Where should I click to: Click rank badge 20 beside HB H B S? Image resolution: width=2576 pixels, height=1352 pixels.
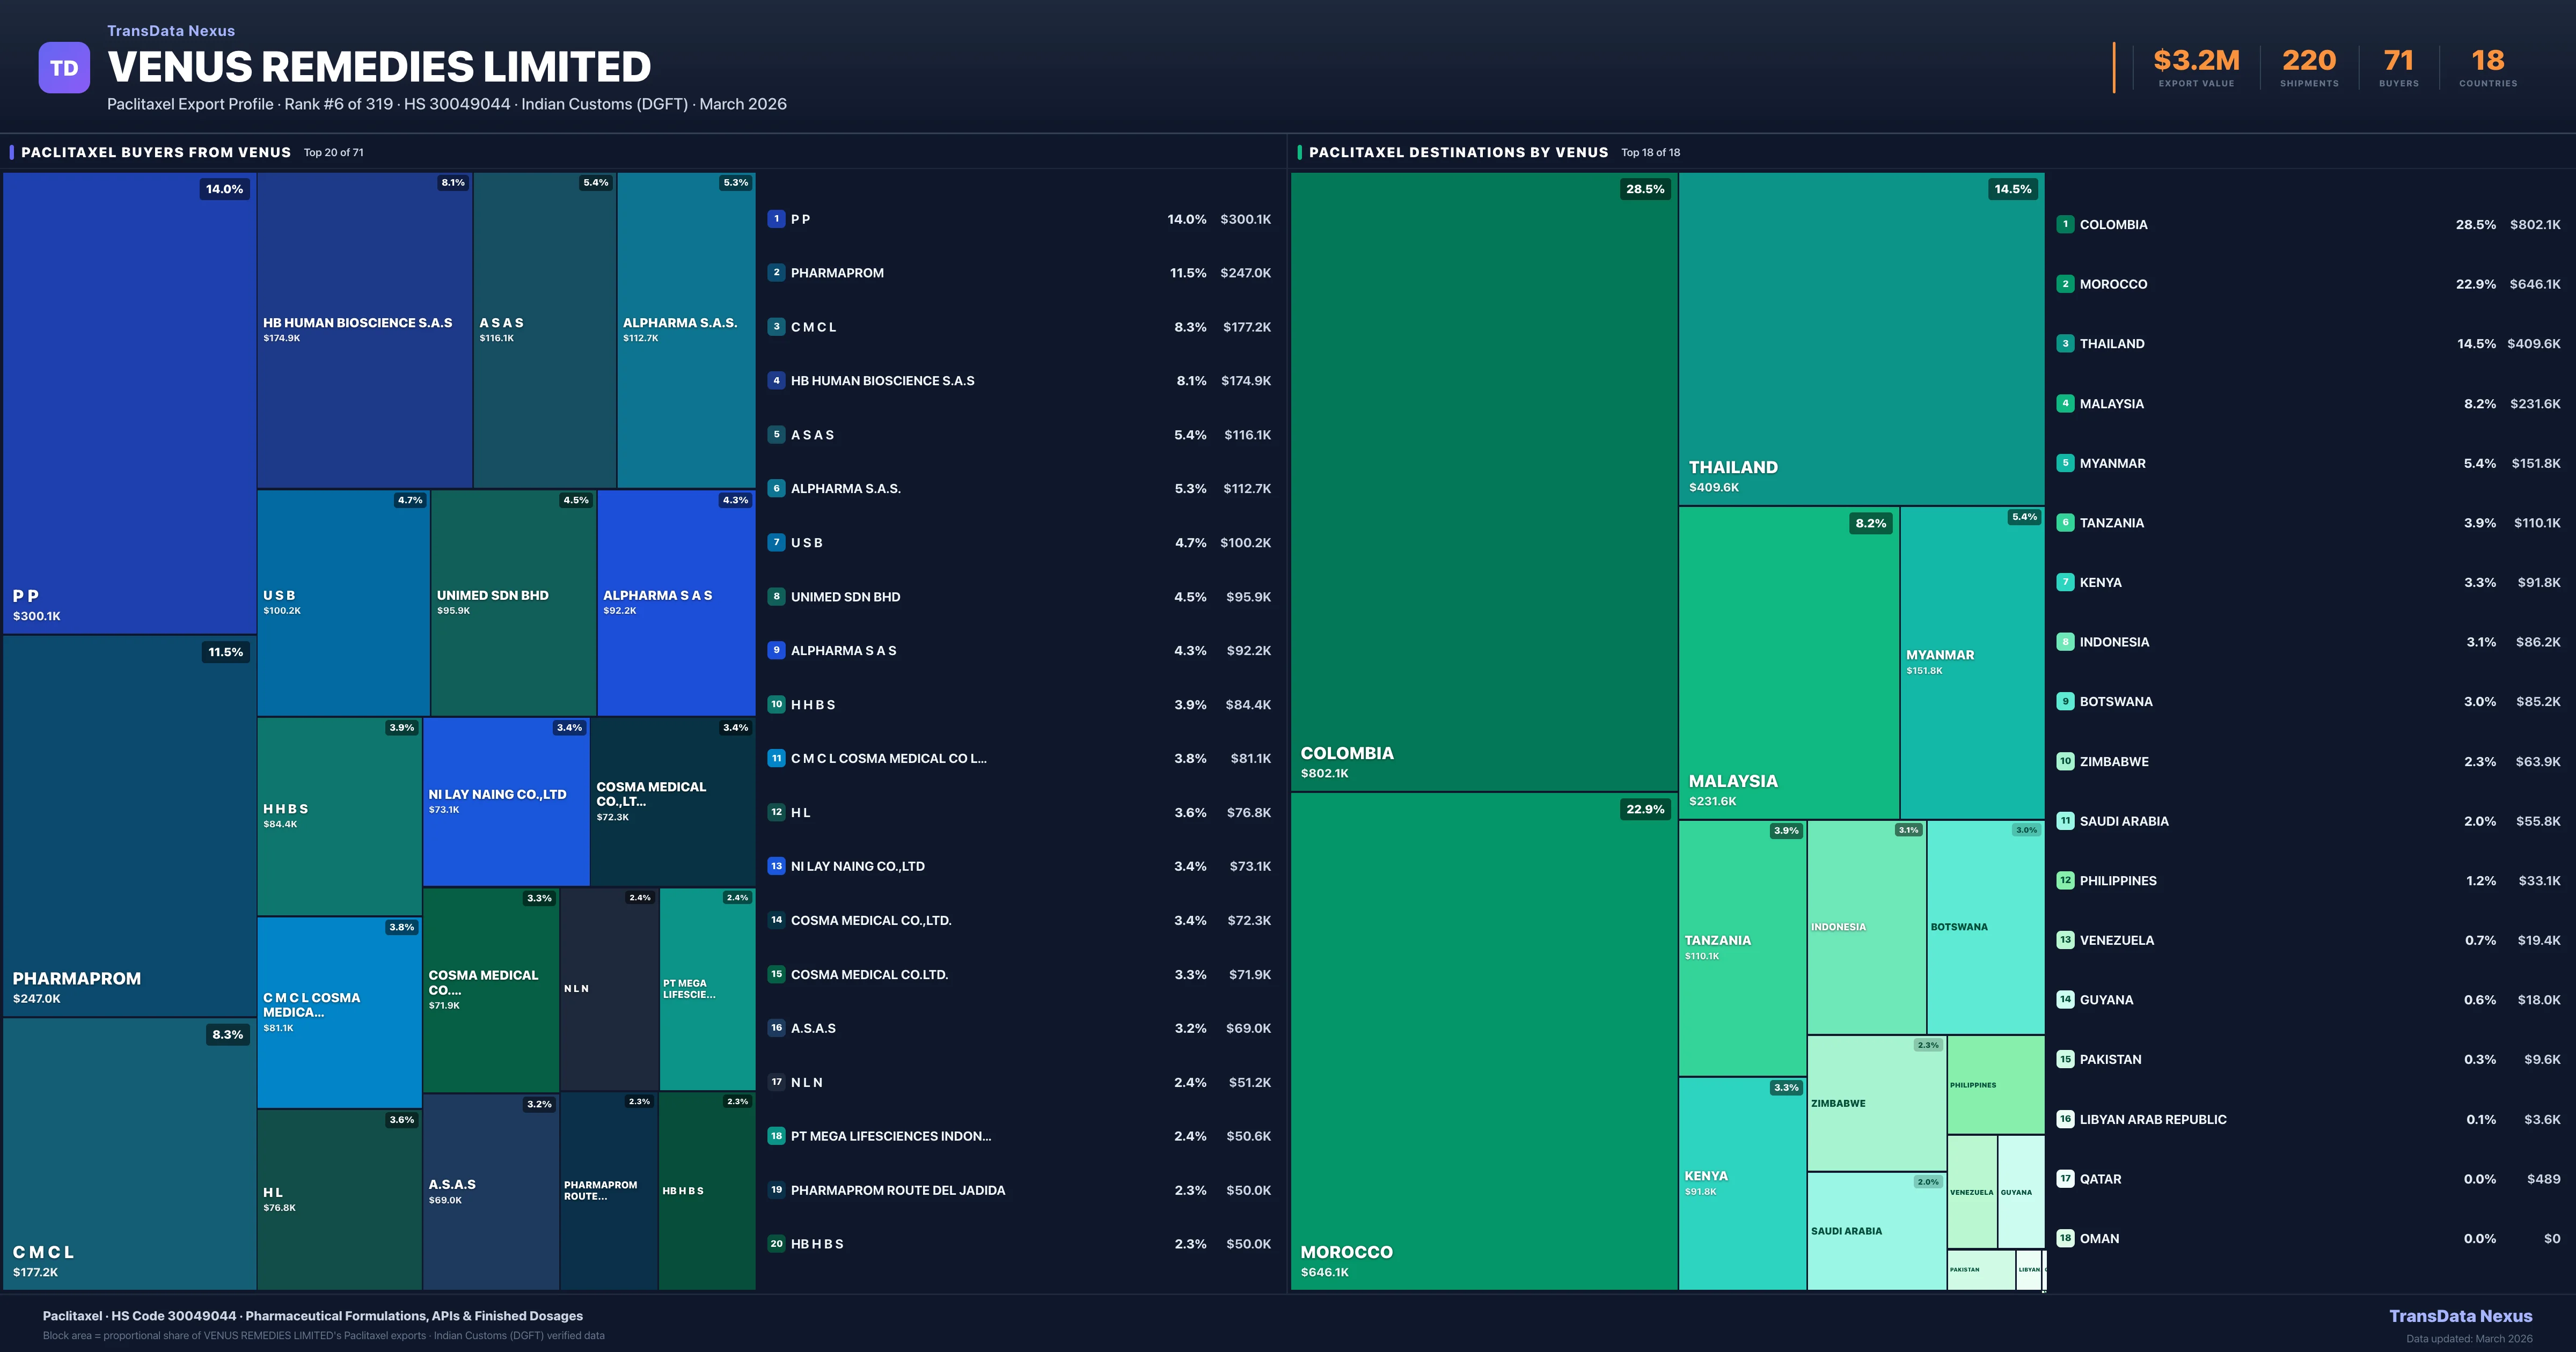point(776,1244)
